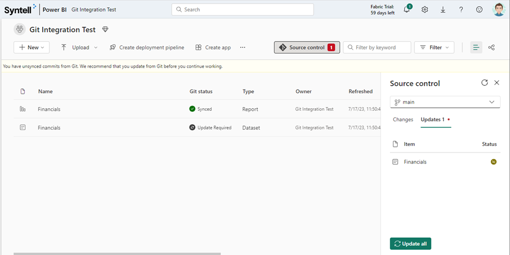Screen dimensions: 510x255
Task: Open the help question mark icon
Action: click(461, 9)
